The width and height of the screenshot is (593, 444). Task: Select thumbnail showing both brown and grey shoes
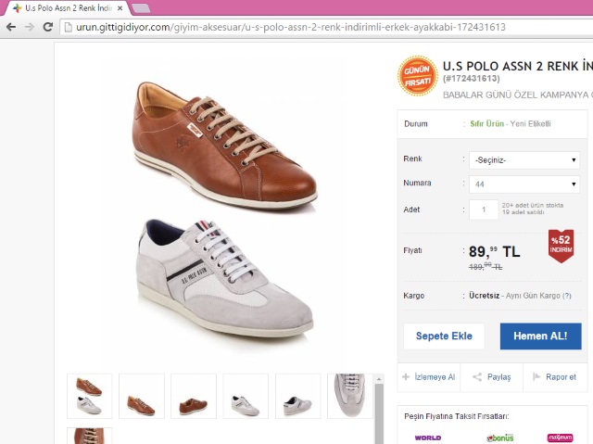[89, 396]
